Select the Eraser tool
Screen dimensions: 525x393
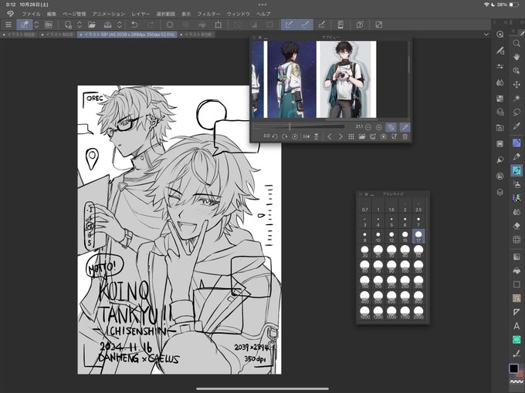517,226
